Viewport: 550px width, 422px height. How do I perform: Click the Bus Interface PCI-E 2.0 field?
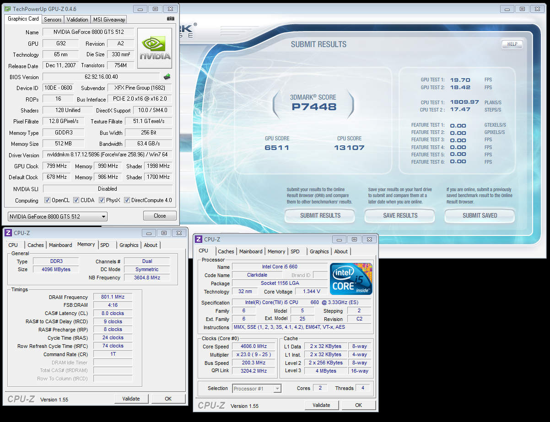click(x=140, y=99)
